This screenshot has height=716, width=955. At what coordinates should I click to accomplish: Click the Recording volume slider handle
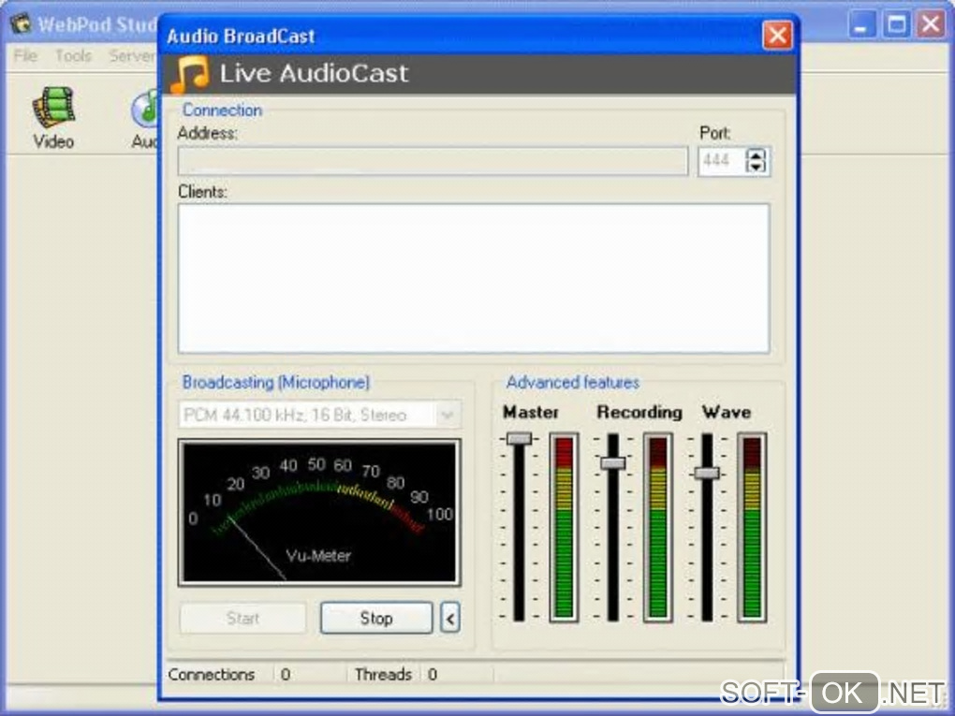612,463
